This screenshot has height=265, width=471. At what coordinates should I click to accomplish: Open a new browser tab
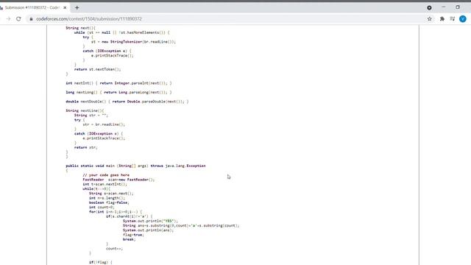(x=77, y=7)
